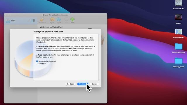The image size is (187, 105).
Task: Click the New icon in VirtualBox Manager
Action: click(66, 20)
